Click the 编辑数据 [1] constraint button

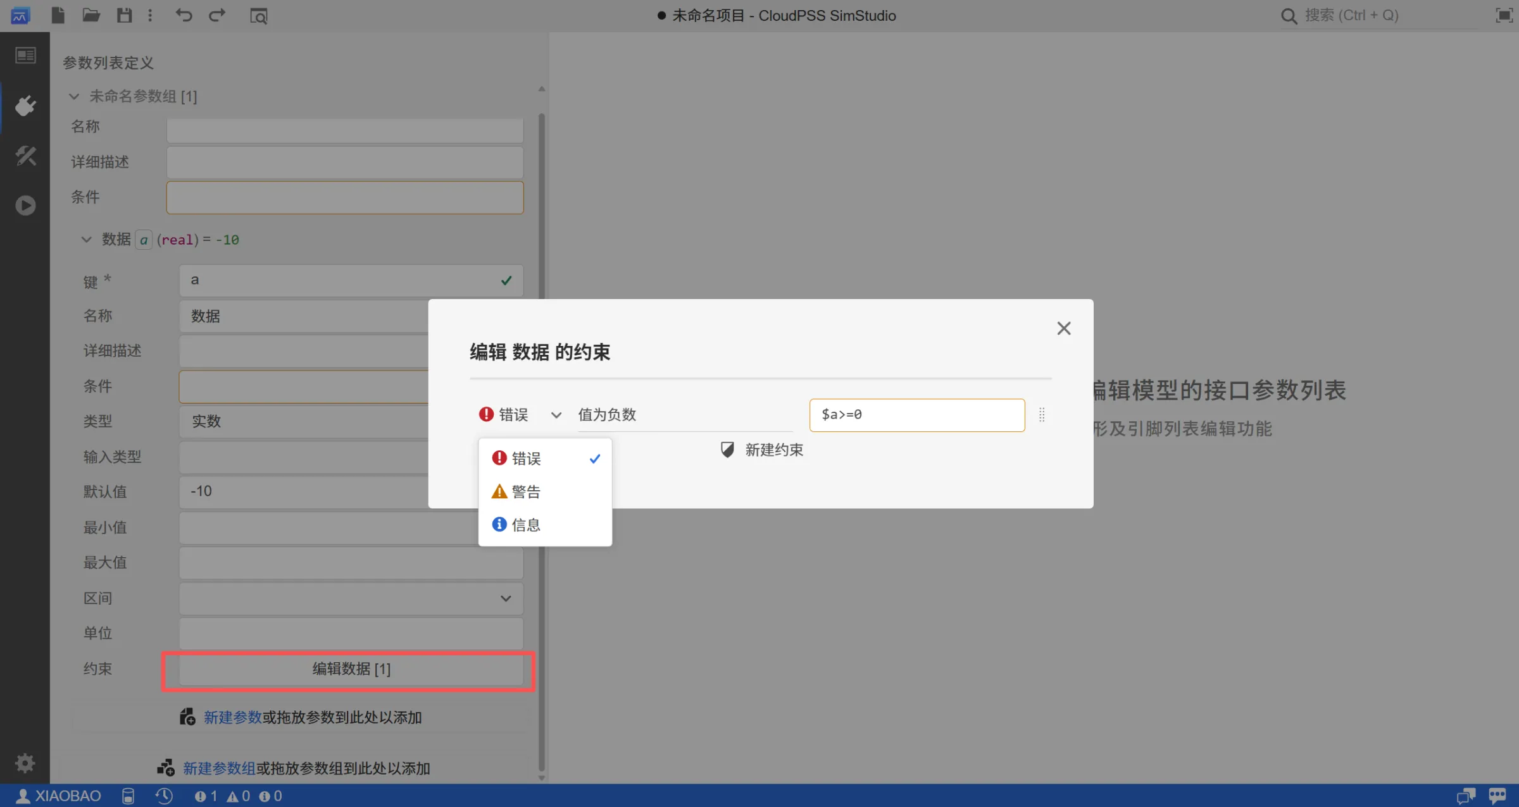349,669
